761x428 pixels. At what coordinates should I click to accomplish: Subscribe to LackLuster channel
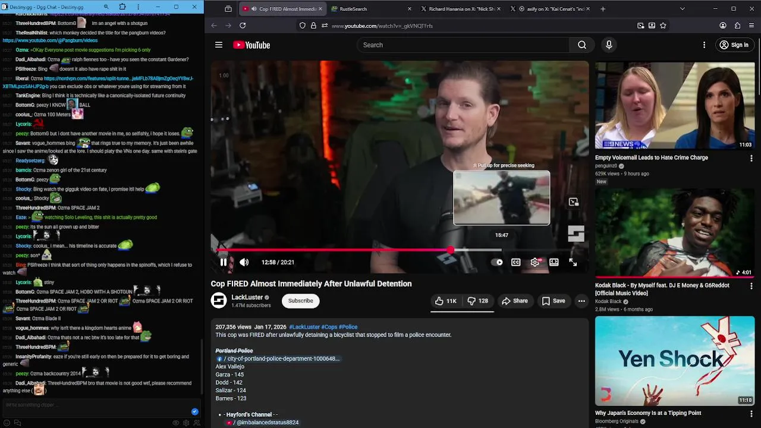coord(300,301)
